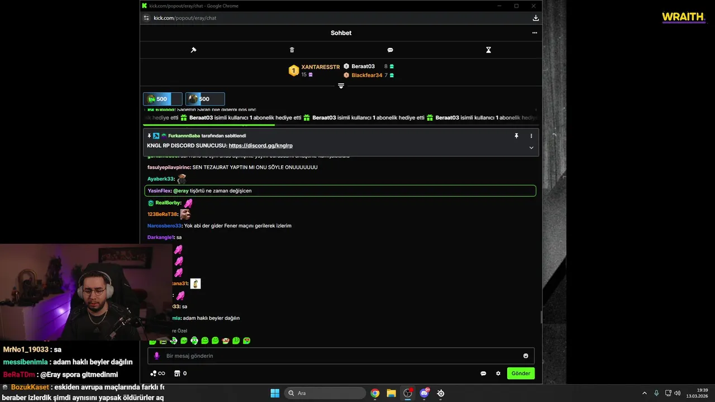This screenshot has height=402, width=715.
Task: Open pinned message three-dot options
Action: point(531,136)
